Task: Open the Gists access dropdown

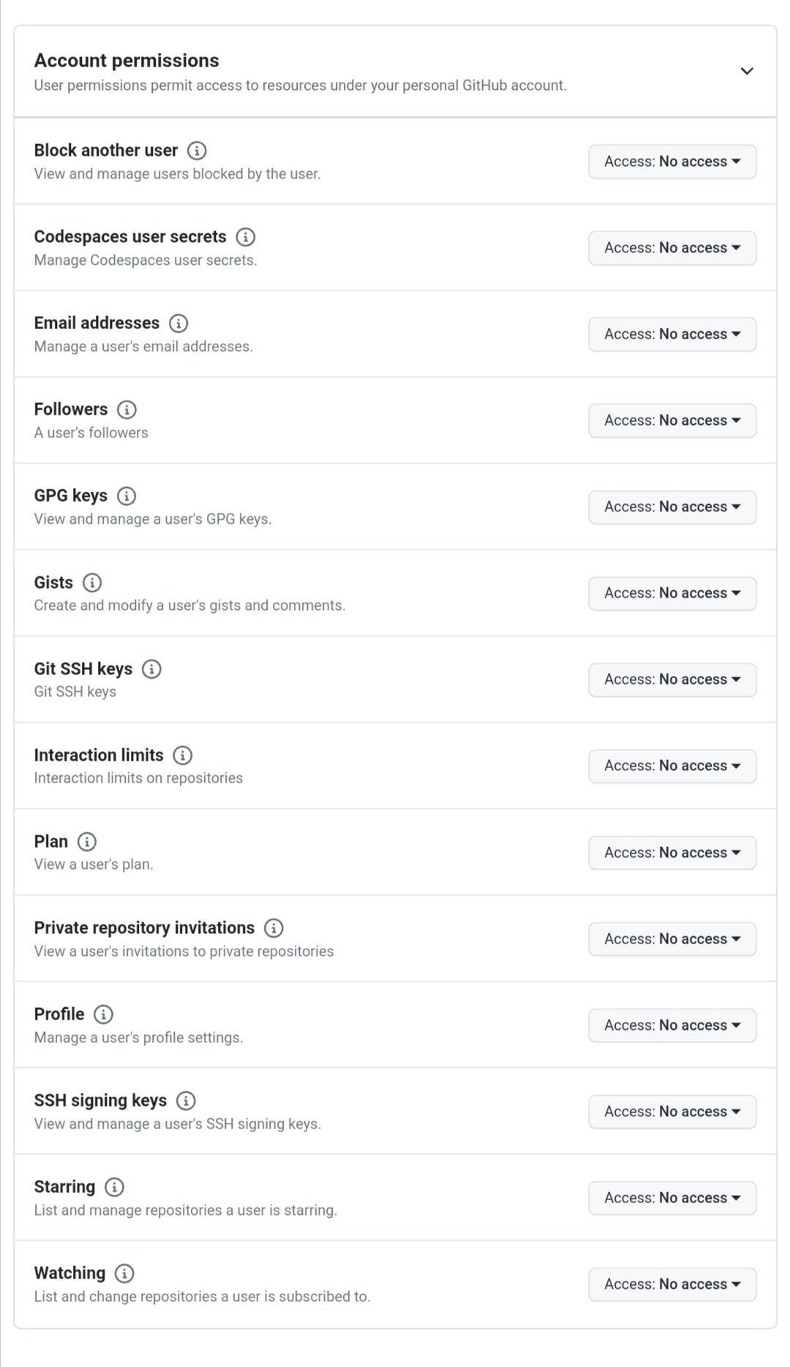Action: click(x=671, y=593)
